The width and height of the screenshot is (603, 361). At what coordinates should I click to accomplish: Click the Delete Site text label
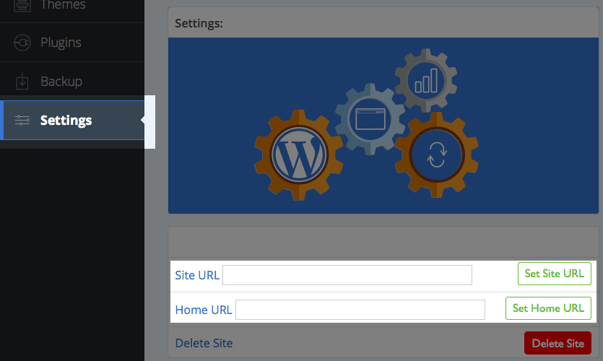click(x=204, y=343)
